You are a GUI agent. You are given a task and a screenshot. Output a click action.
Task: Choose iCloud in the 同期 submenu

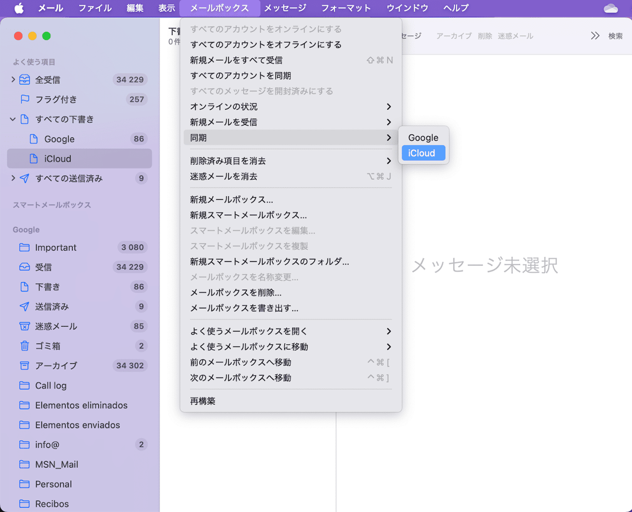point(424,153)
